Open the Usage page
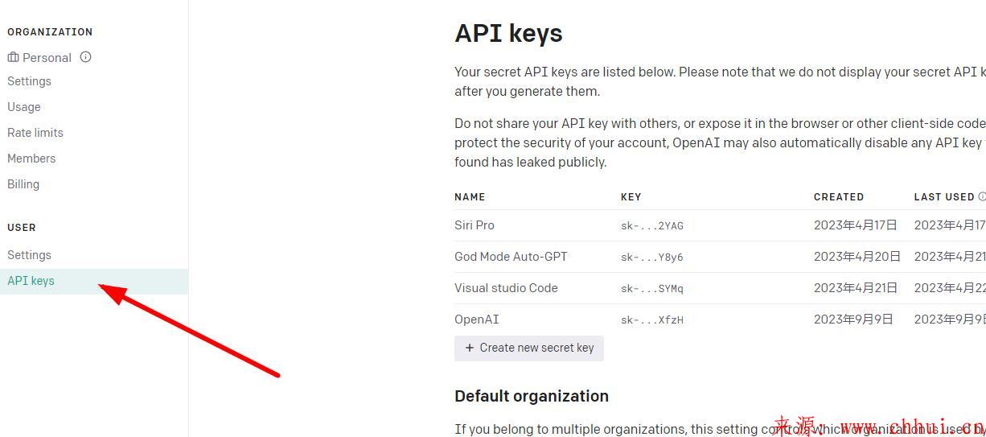Image resolution: width=986 pixels, height=437 pixels. click(24, 107)
